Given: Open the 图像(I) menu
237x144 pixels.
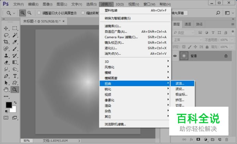Looking at the screenshot, I should (48, 4).
